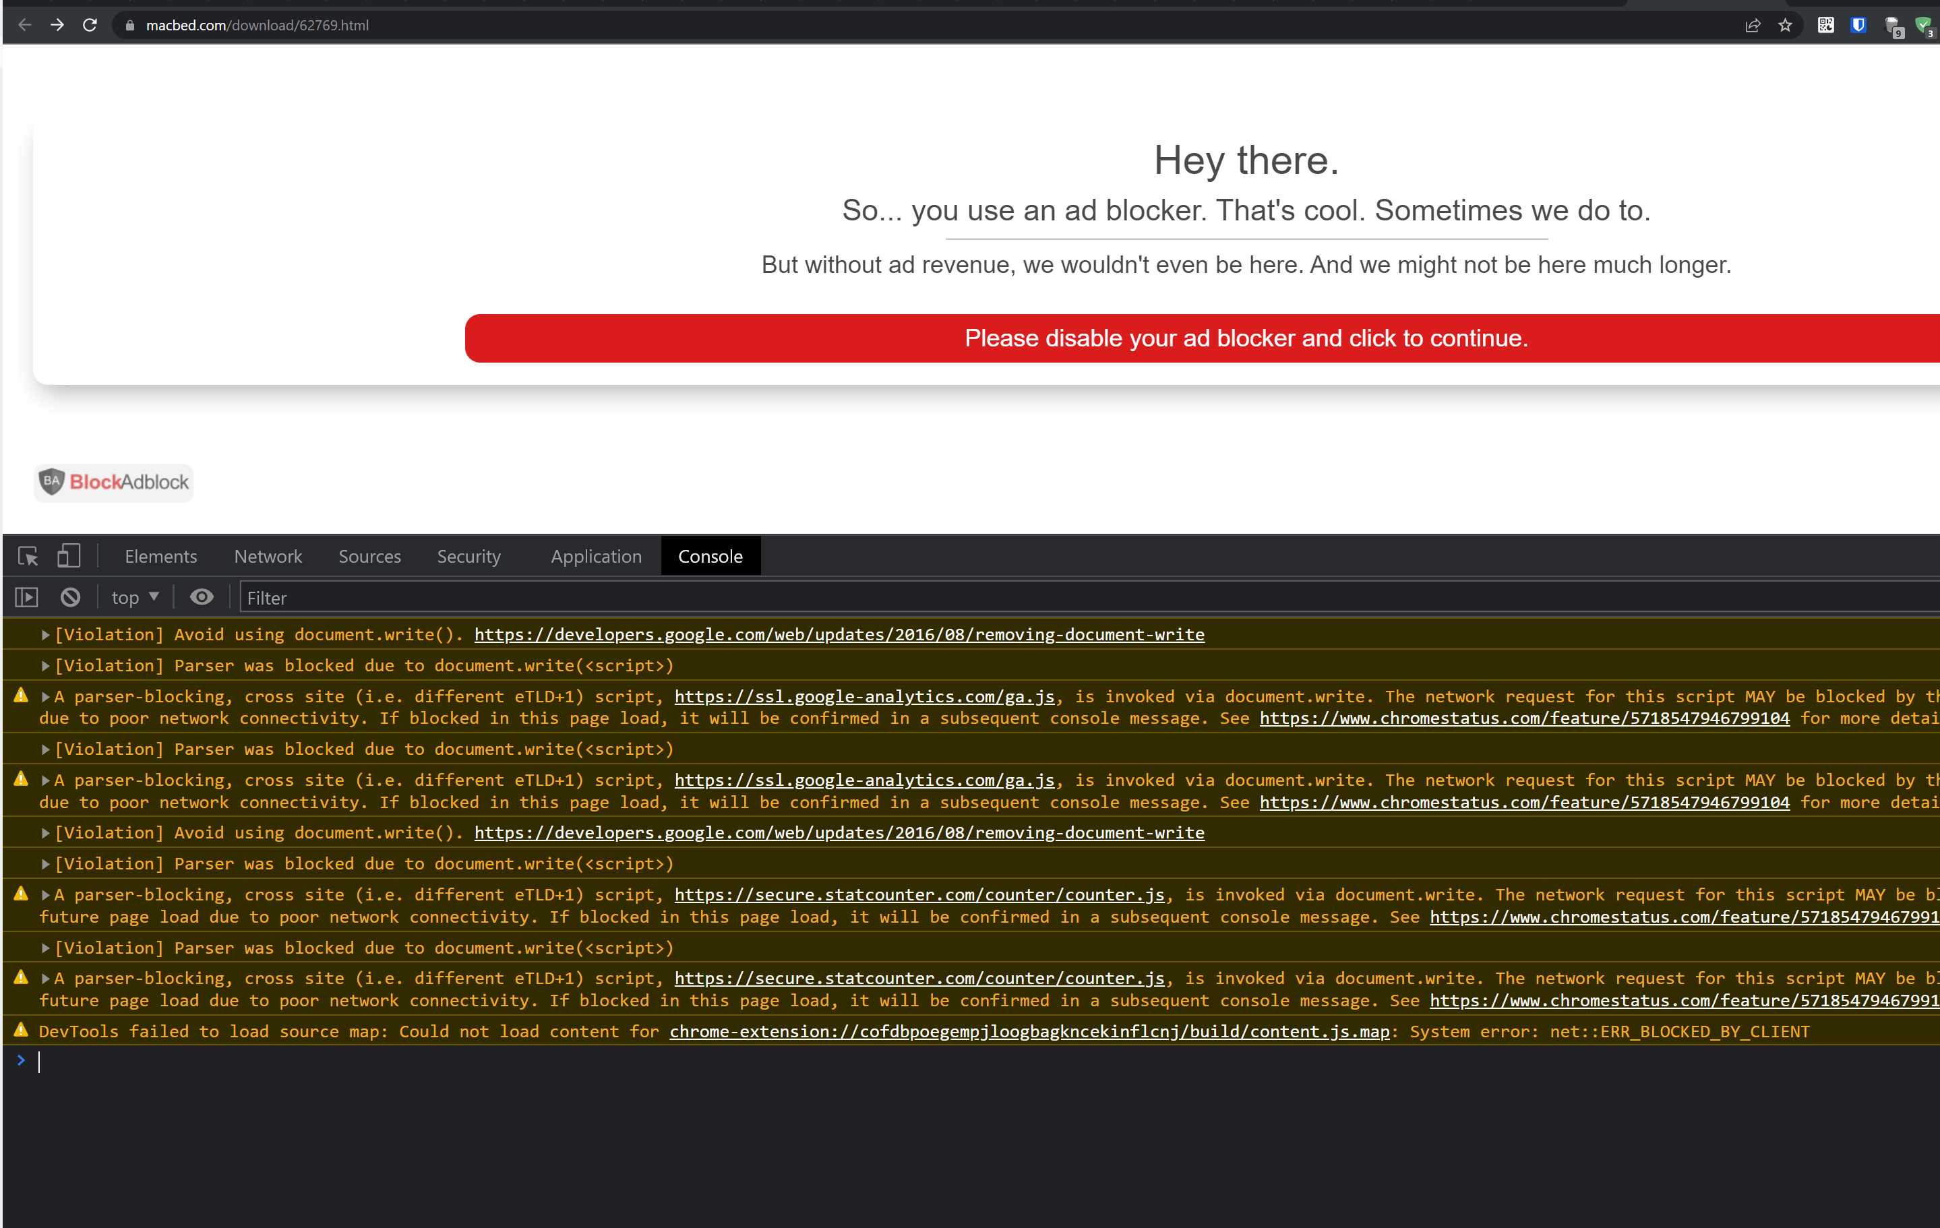
Task: Open the 'top' frame context dropdown
Action: point(133,597)
